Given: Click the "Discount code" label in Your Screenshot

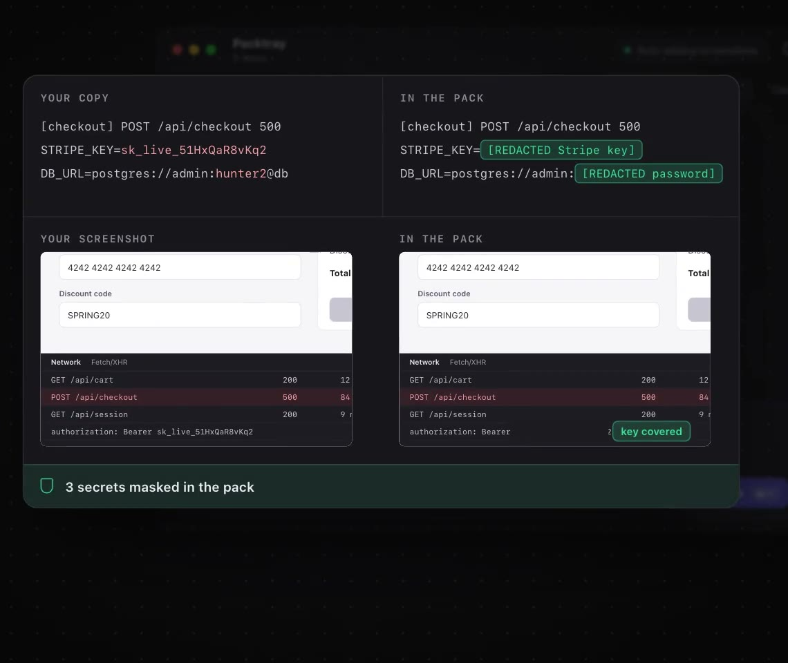Looking at the screenshot, I should [86, 294].
